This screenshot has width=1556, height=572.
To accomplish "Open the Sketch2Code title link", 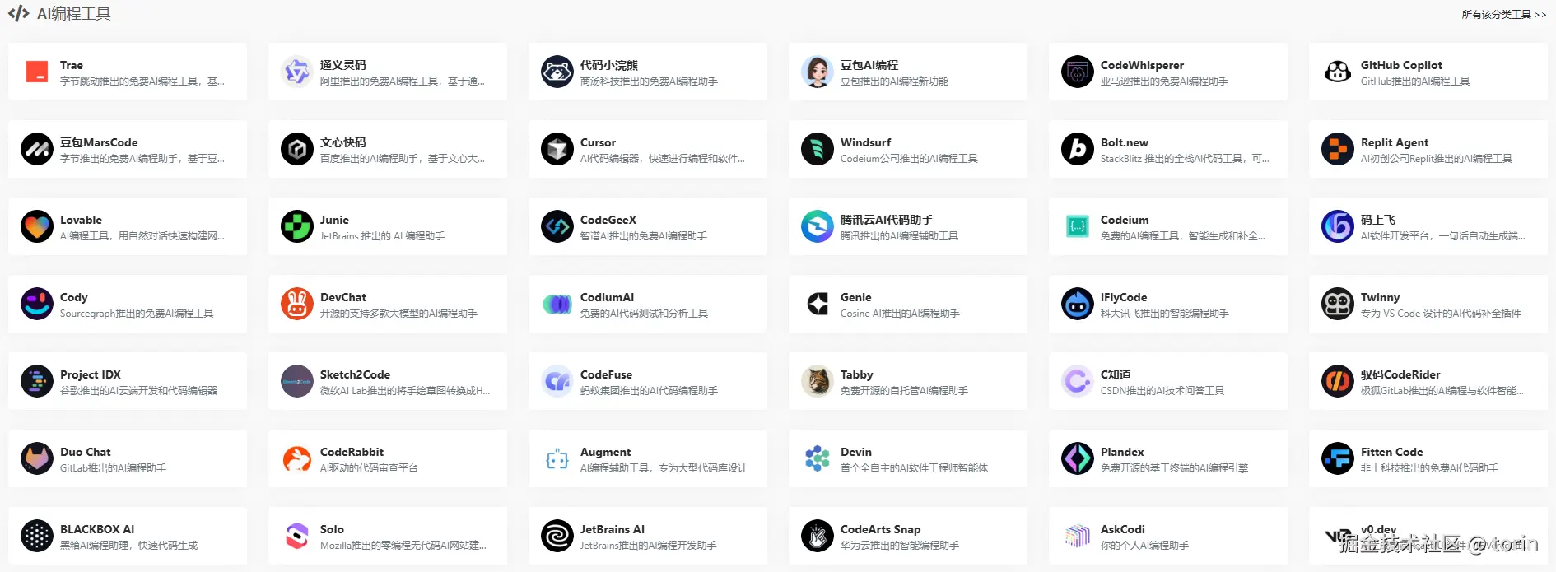I will click(x=355, y=374).
